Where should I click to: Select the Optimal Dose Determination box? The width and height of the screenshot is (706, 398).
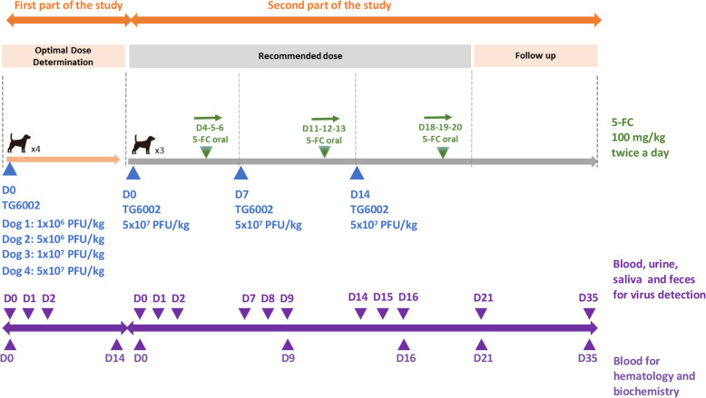click(x=64, y=55)
